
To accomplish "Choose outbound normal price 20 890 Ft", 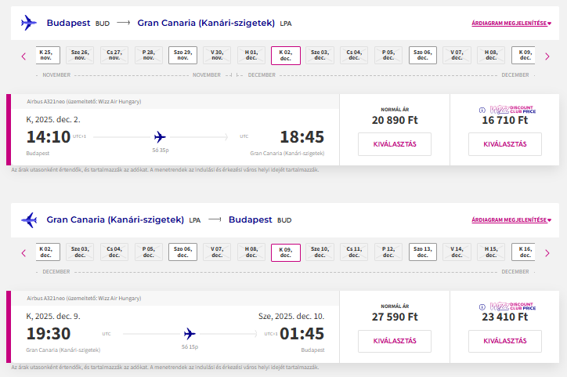I will 395,144.
